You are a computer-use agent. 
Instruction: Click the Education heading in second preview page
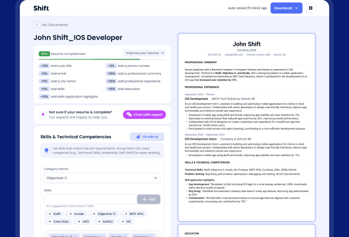click(192, 234)
